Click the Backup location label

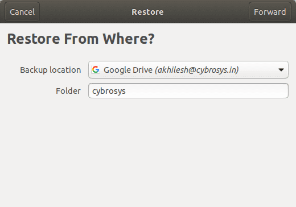coord(51,70)
